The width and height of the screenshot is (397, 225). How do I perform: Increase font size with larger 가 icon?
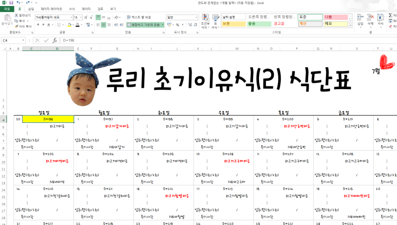85,17
